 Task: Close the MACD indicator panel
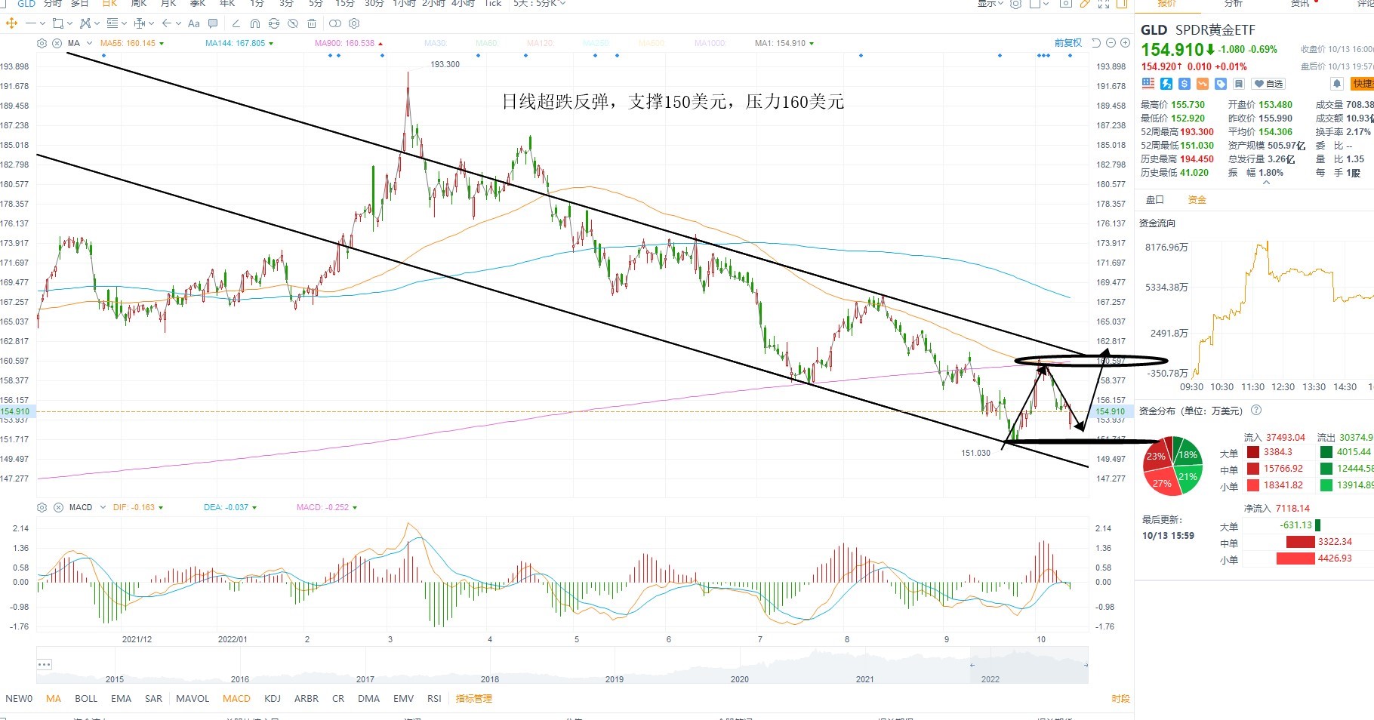(x=58, y=507)
